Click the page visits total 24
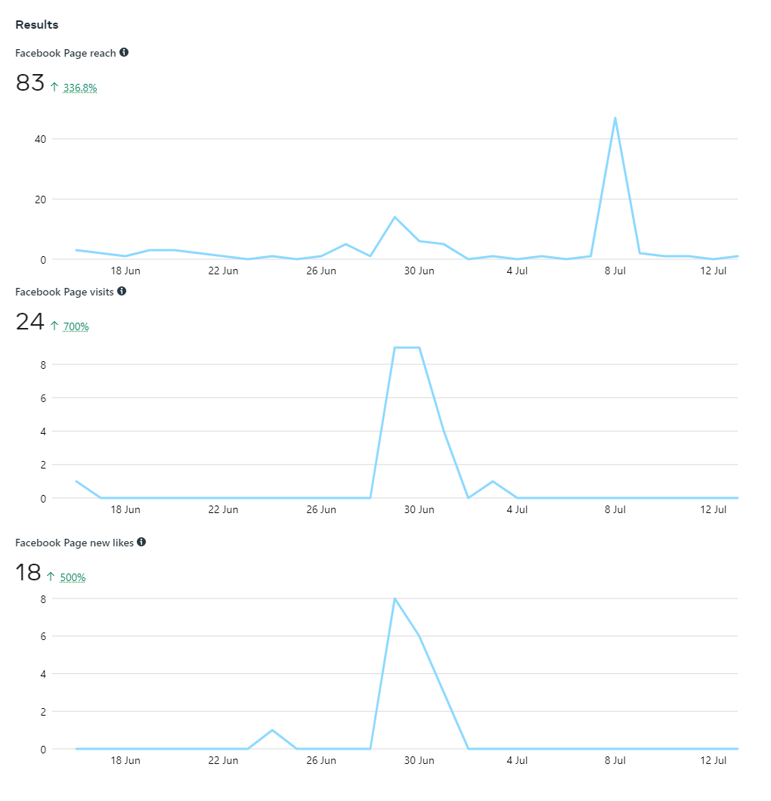The image size is (771, 801). click(x=30, y=322)
